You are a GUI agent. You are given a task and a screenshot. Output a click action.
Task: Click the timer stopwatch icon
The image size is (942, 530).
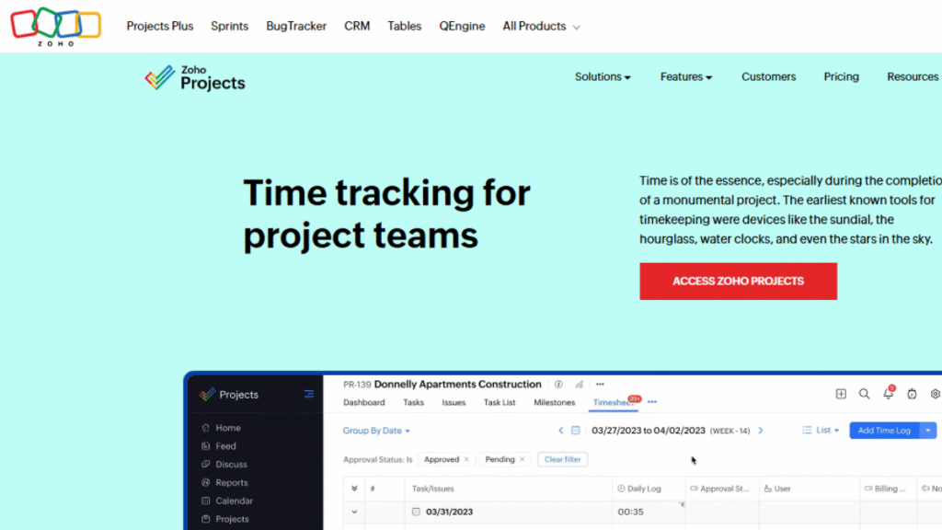(x=911, y=394)
